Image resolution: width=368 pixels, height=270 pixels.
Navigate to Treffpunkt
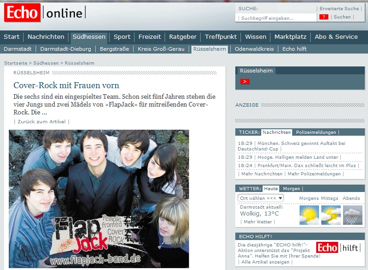click(221, 37)
